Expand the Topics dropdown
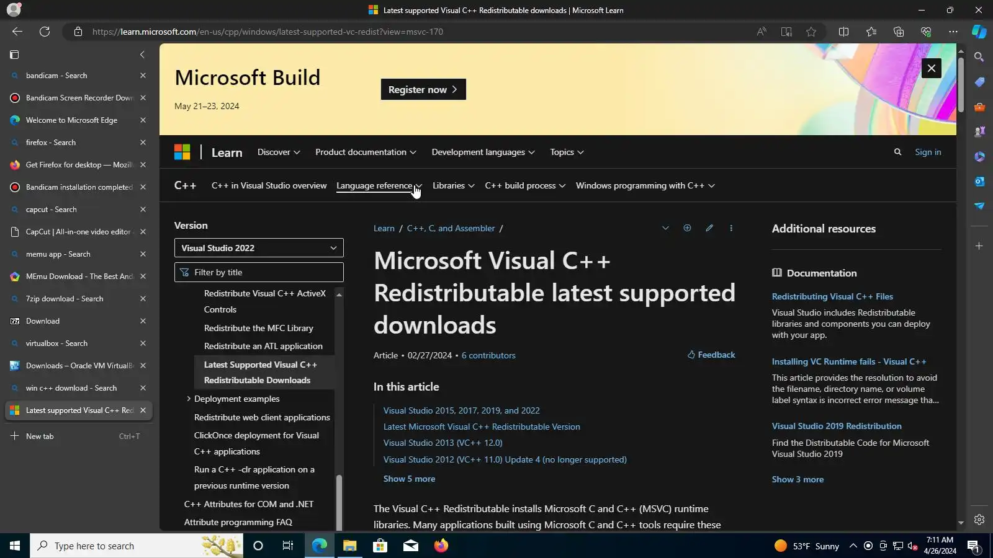 click(567, 152)
